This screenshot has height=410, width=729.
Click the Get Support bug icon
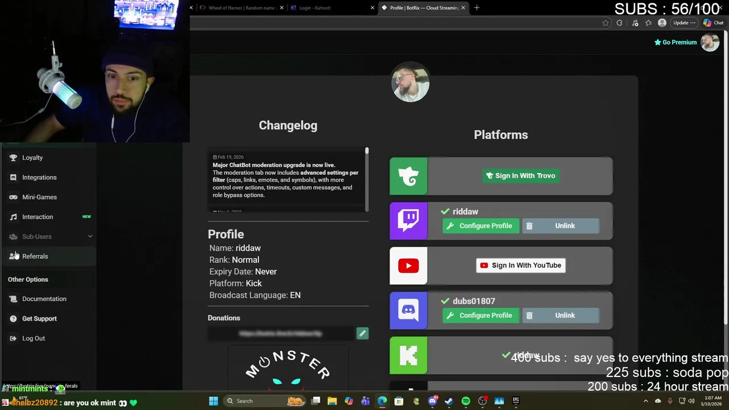[x=13, y=319]
